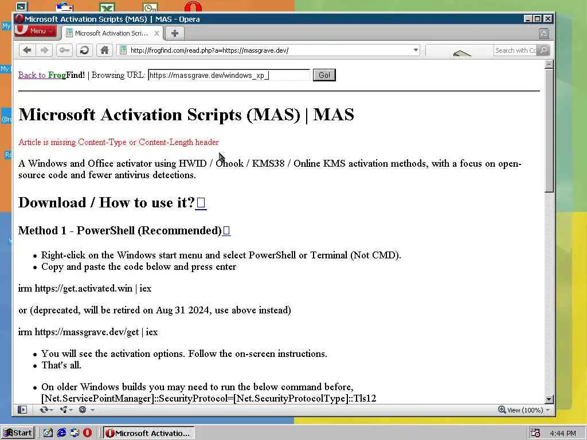Open Opera Unite status icon
Screen dimensions: 587x440
[63, 410]
